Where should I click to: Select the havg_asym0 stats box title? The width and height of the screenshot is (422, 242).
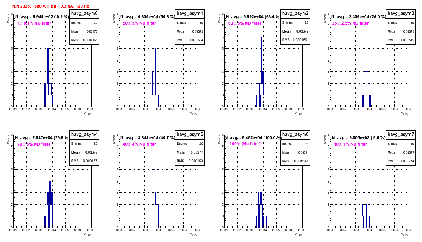coord(84,14)
